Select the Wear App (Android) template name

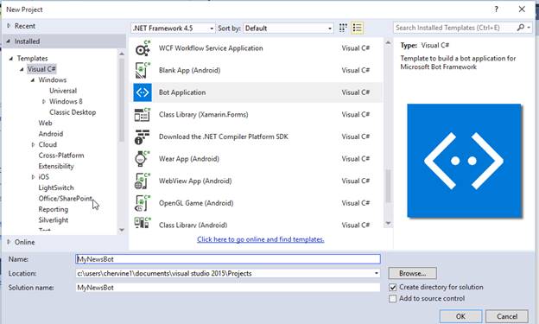189,159
